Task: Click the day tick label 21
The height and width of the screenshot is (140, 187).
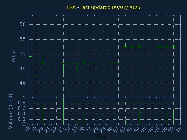Action: tap(48, 129)
